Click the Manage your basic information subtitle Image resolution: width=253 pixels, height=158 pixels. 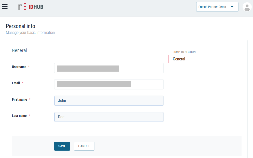point(30,33)
